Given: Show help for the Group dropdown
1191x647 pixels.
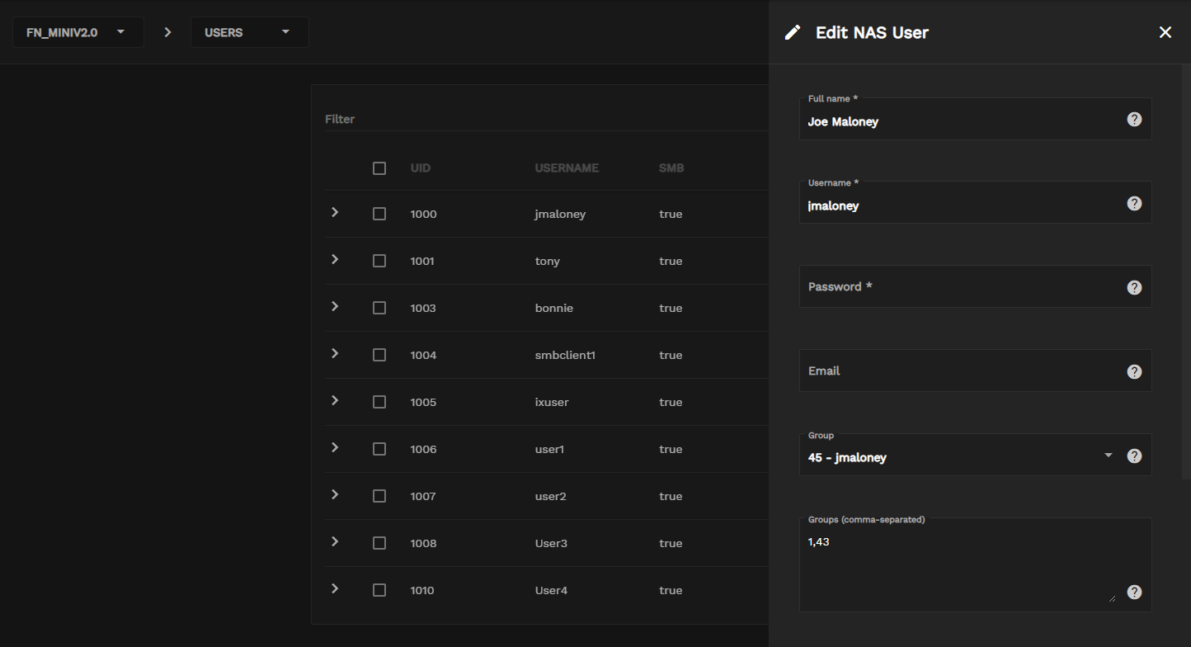Looking at the screenshot, I should 1134,456.
